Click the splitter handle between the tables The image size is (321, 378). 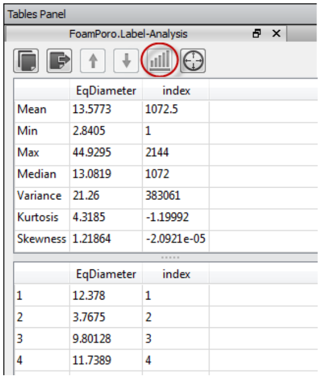[170, 257]
